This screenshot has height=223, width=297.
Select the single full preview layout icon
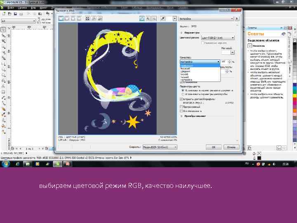[61, 19]
